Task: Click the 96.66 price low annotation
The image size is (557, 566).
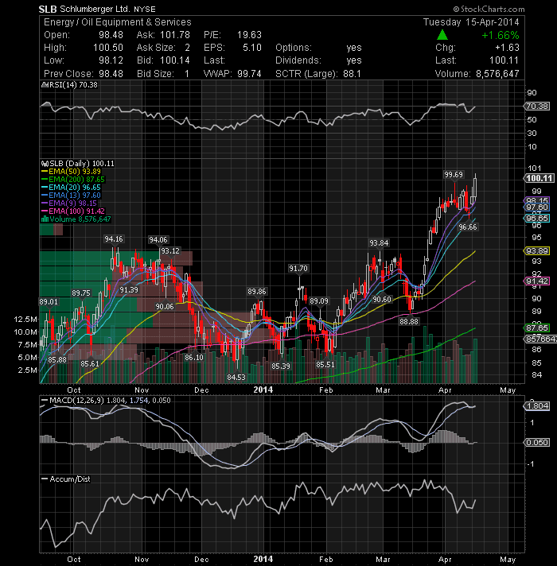Action: 468,227
